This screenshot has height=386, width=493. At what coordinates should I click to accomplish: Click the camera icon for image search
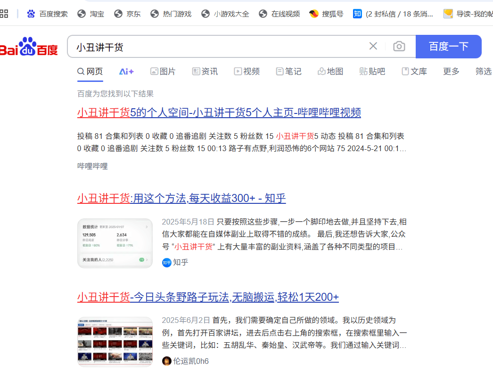pos(399,46)
